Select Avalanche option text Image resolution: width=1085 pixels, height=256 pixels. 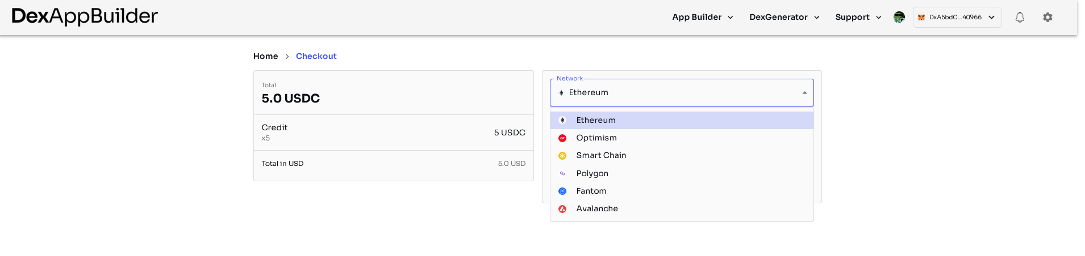pyautogui.click(x=597, y=209)
